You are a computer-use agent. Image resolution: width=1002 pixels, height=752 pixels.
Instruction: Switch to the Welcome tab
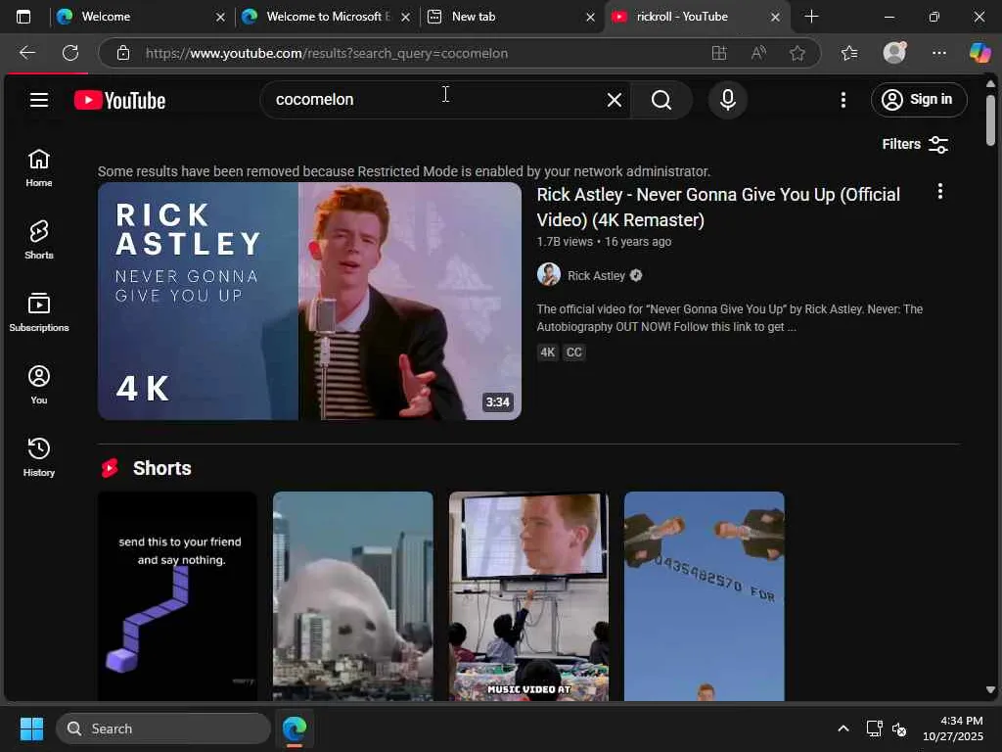pos(141,17)
